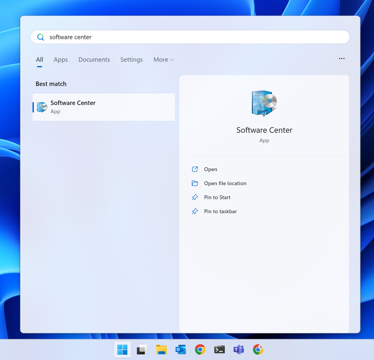Open the three-dot options menu
Image resolution: width=374 pixels, height=360 pixels.
click(341, 58)
